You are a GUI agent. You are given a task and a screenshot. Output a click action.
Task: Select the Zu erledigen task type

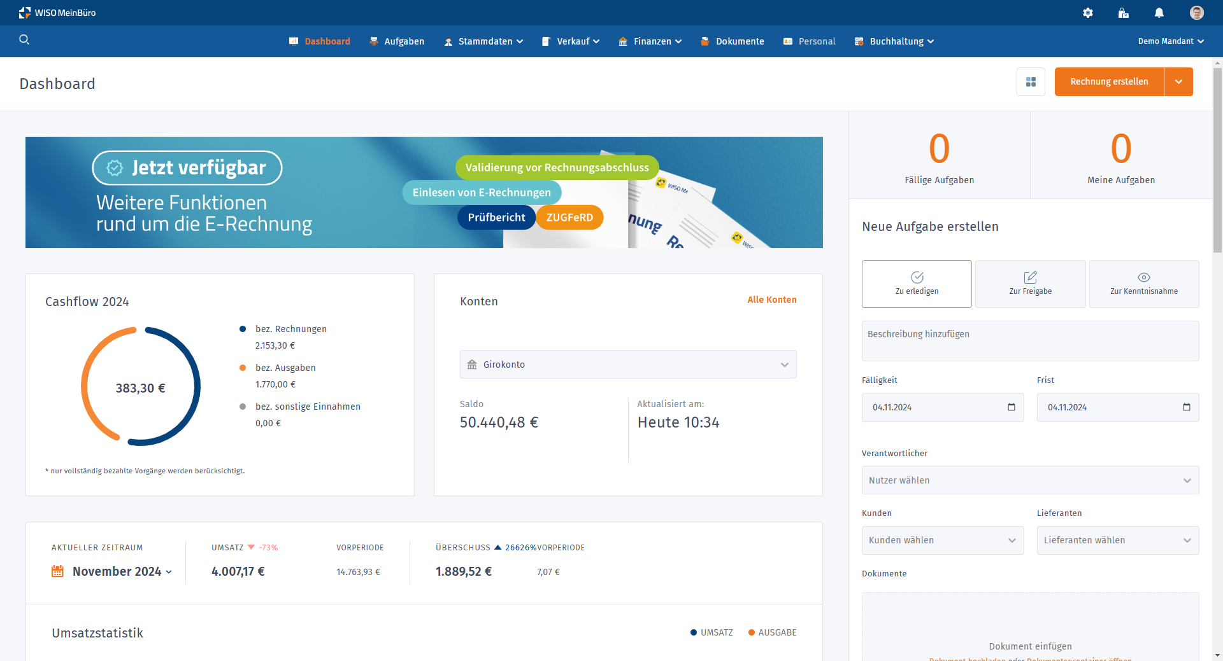click(917, 284)
